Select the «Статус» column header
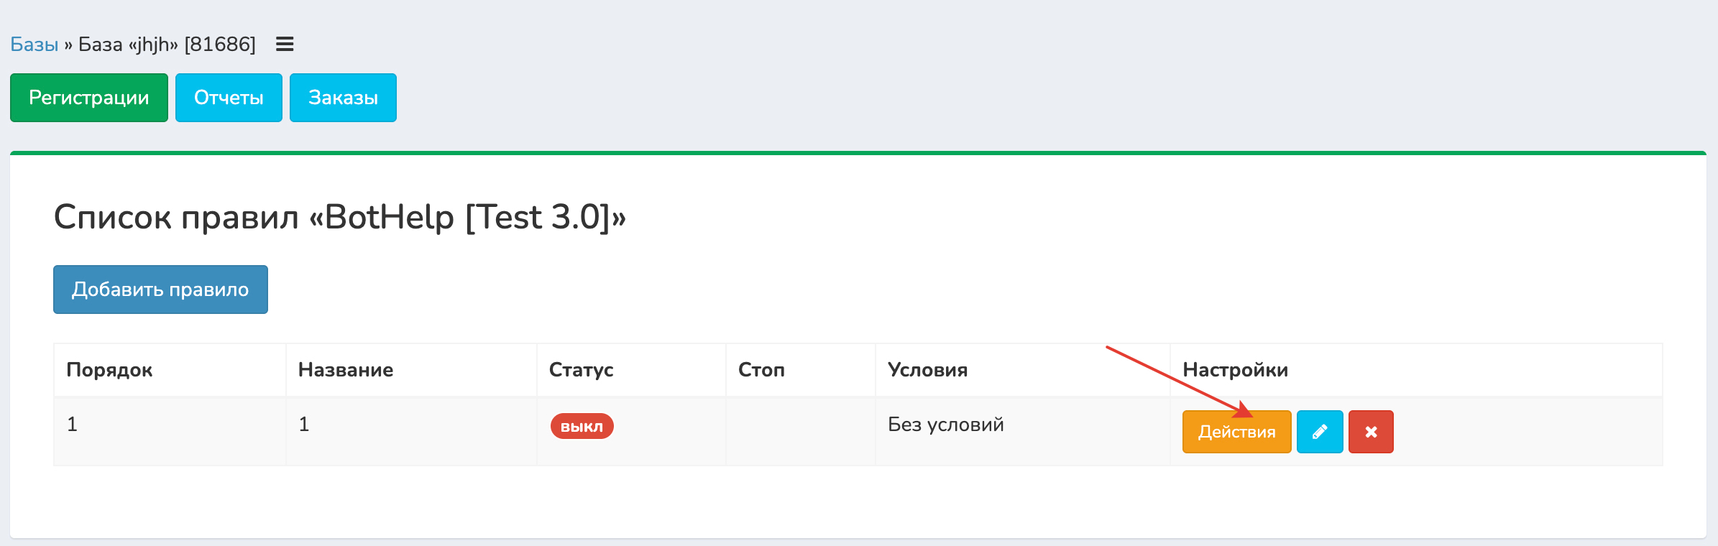Screen dimensions: 1718x546 [x=581, y=370]
